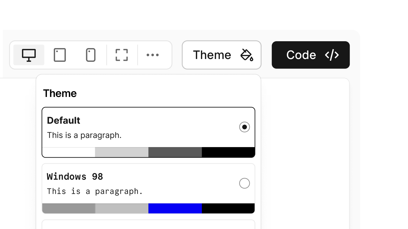Click the Theme menu header label

coord(60,93)
